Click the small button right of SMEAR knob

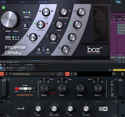click(x=65, y=23)
